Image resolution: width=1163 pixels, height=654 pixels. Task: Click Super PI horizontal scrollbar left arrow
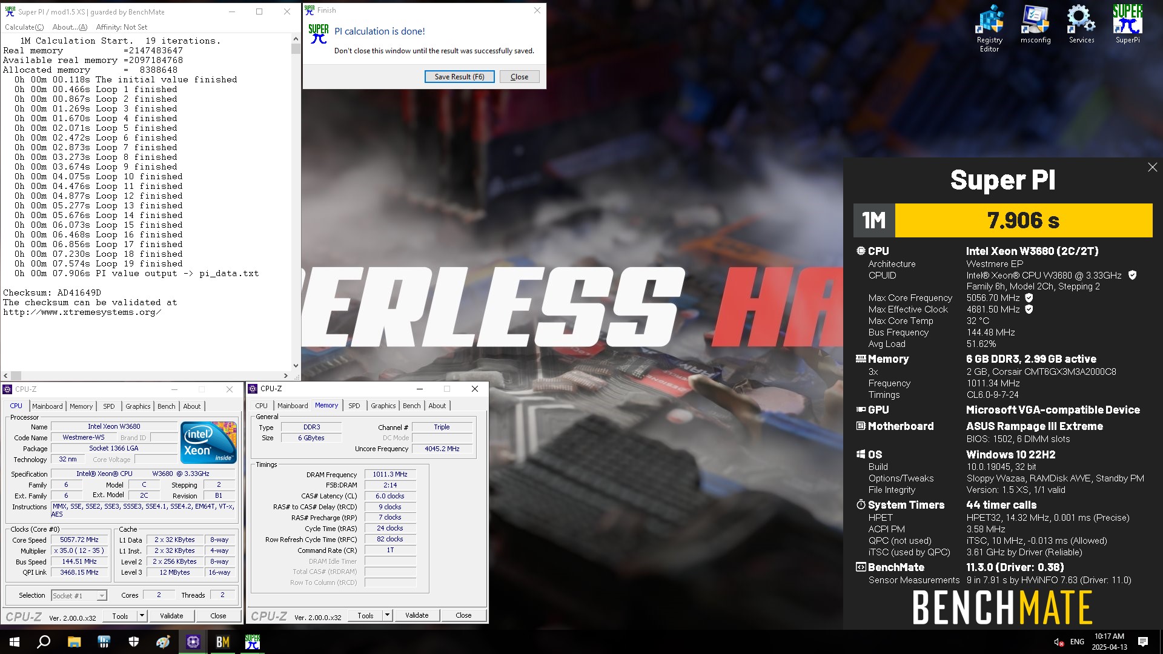5,376
